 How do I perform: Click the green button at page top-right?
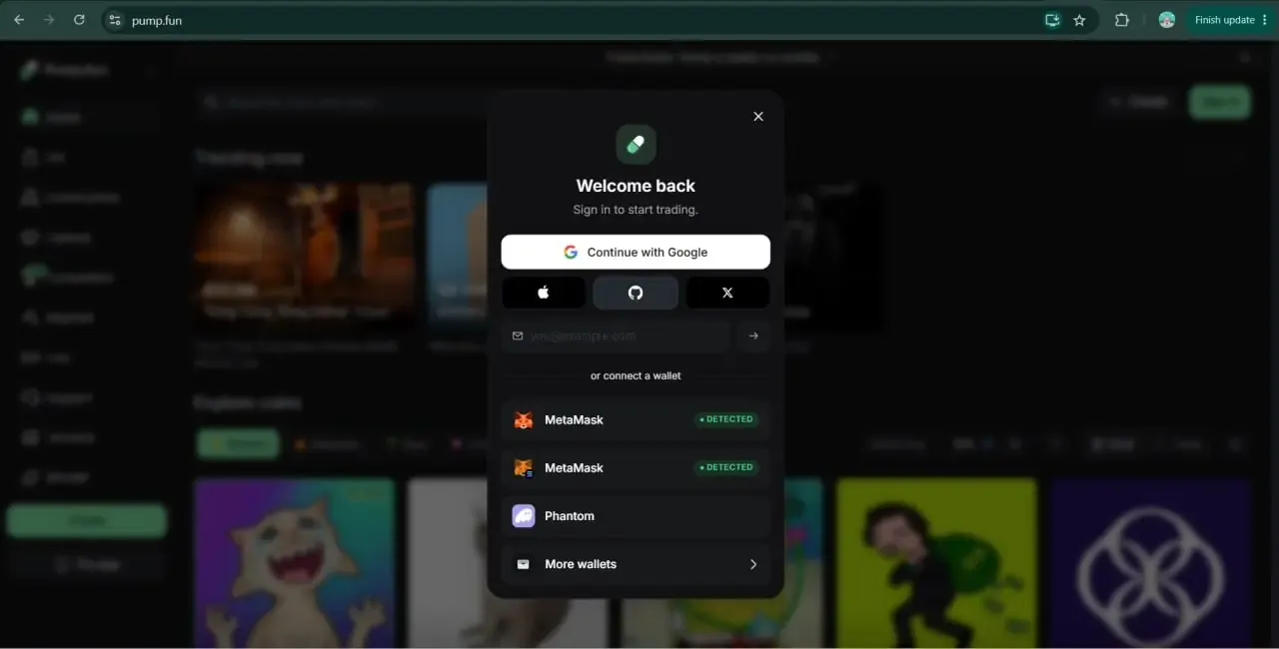(1219, 102)
